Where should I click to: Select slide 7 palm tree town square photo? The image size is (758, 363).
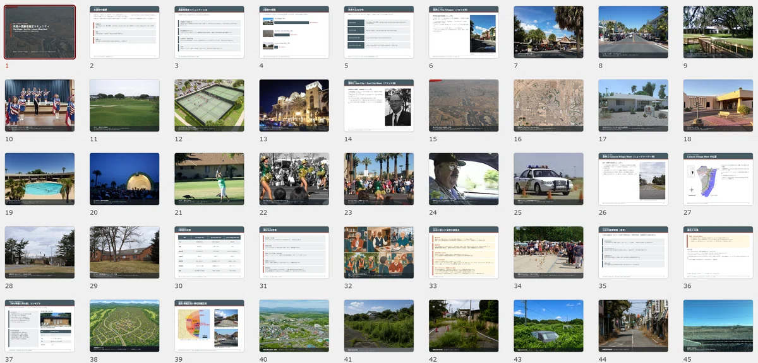pyautogui.click(x=548, y=32)
